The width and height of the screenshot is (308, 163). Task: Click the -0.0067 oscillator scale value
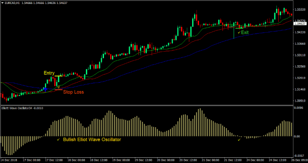(299, 155)
